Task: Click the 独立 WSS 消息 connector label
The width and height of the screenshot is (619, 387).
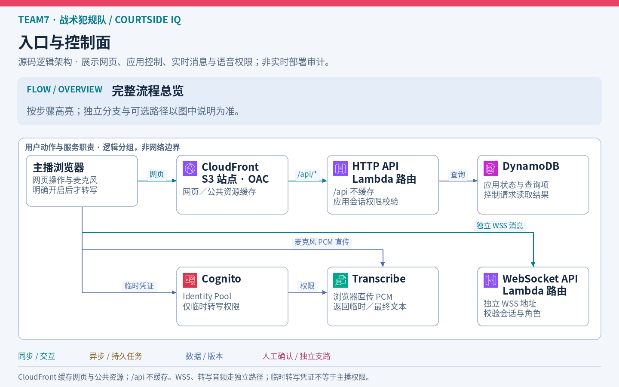Action: coord(500,226)
